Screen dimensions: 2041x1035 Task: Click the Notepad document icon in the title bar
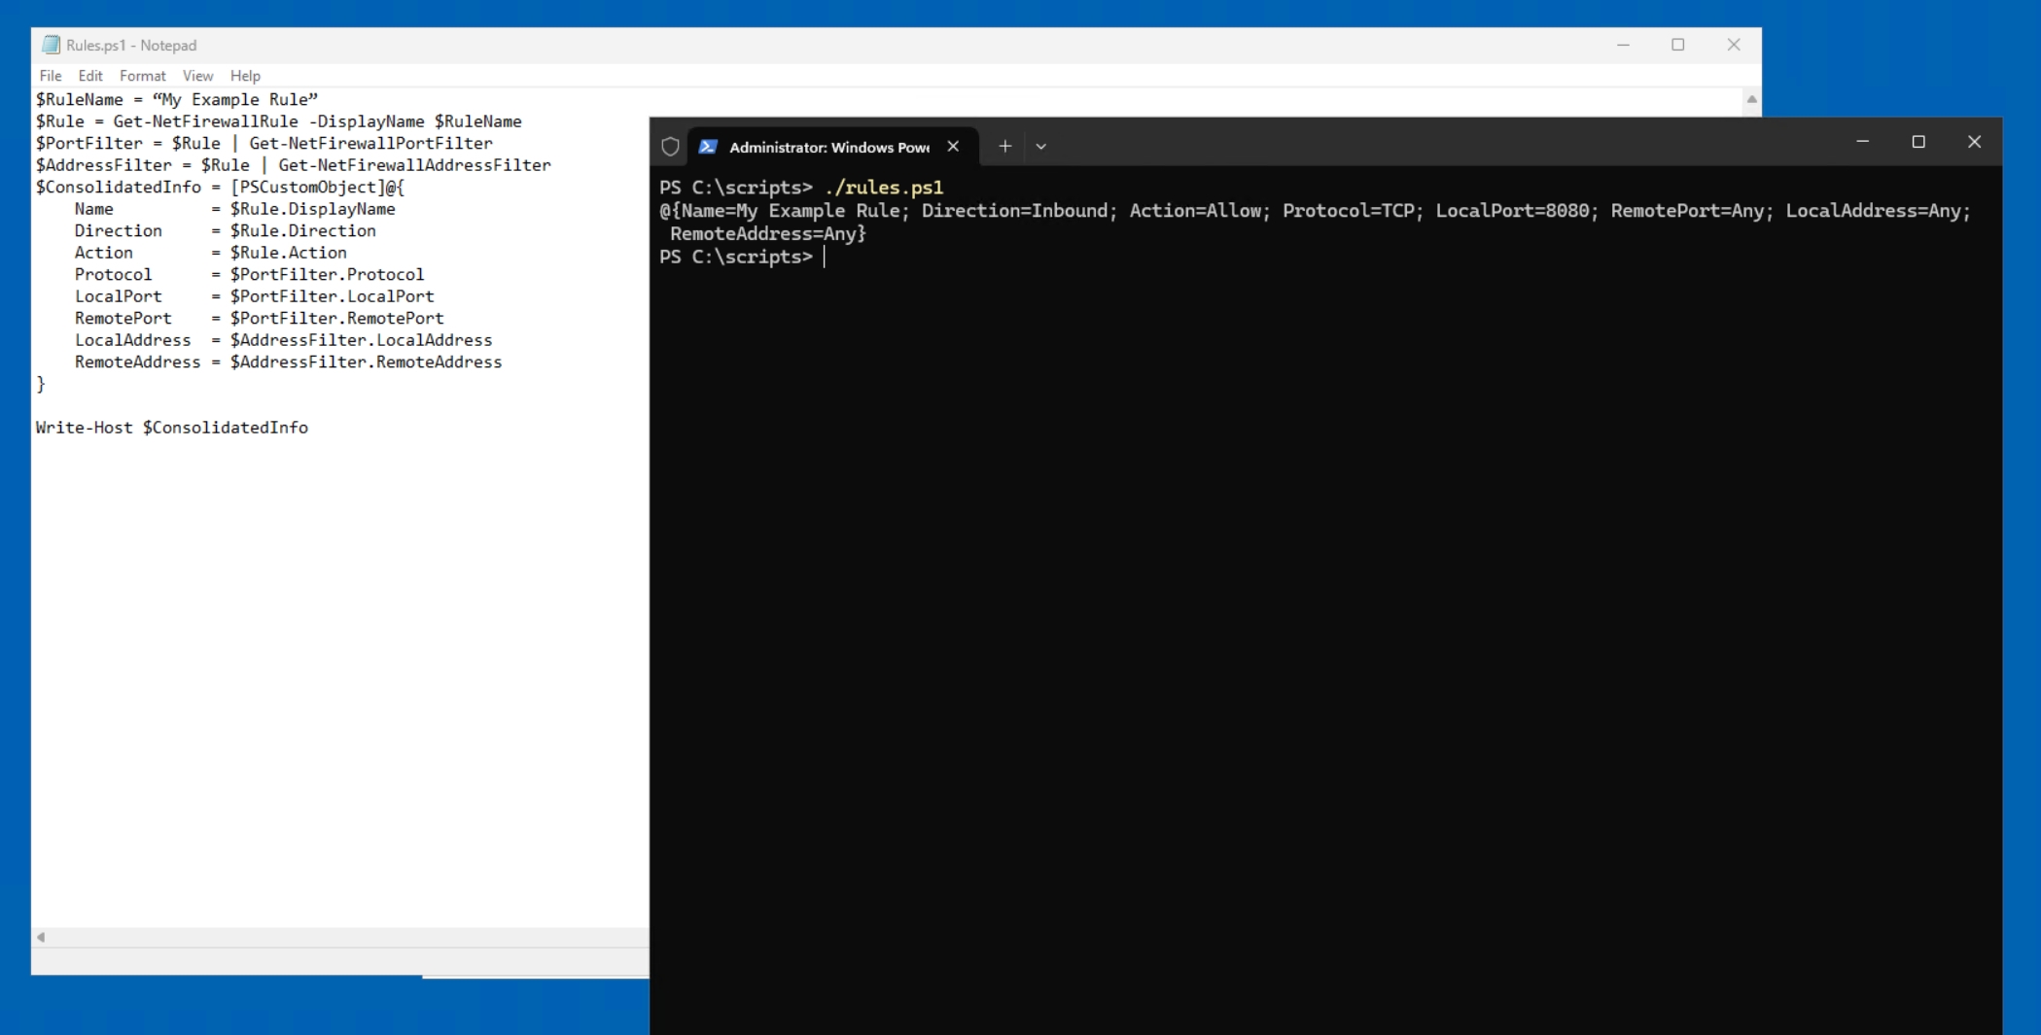49,44
